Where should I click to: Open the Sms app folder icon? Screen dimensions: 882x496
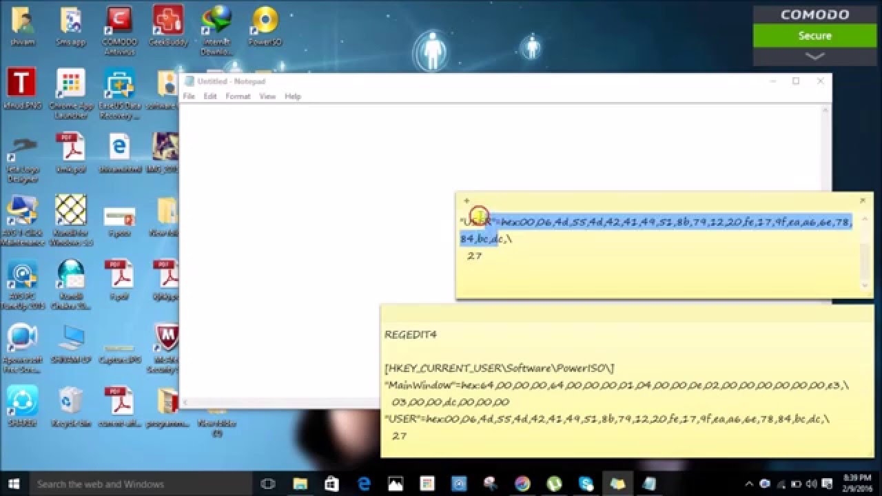[x=70, y=26]
